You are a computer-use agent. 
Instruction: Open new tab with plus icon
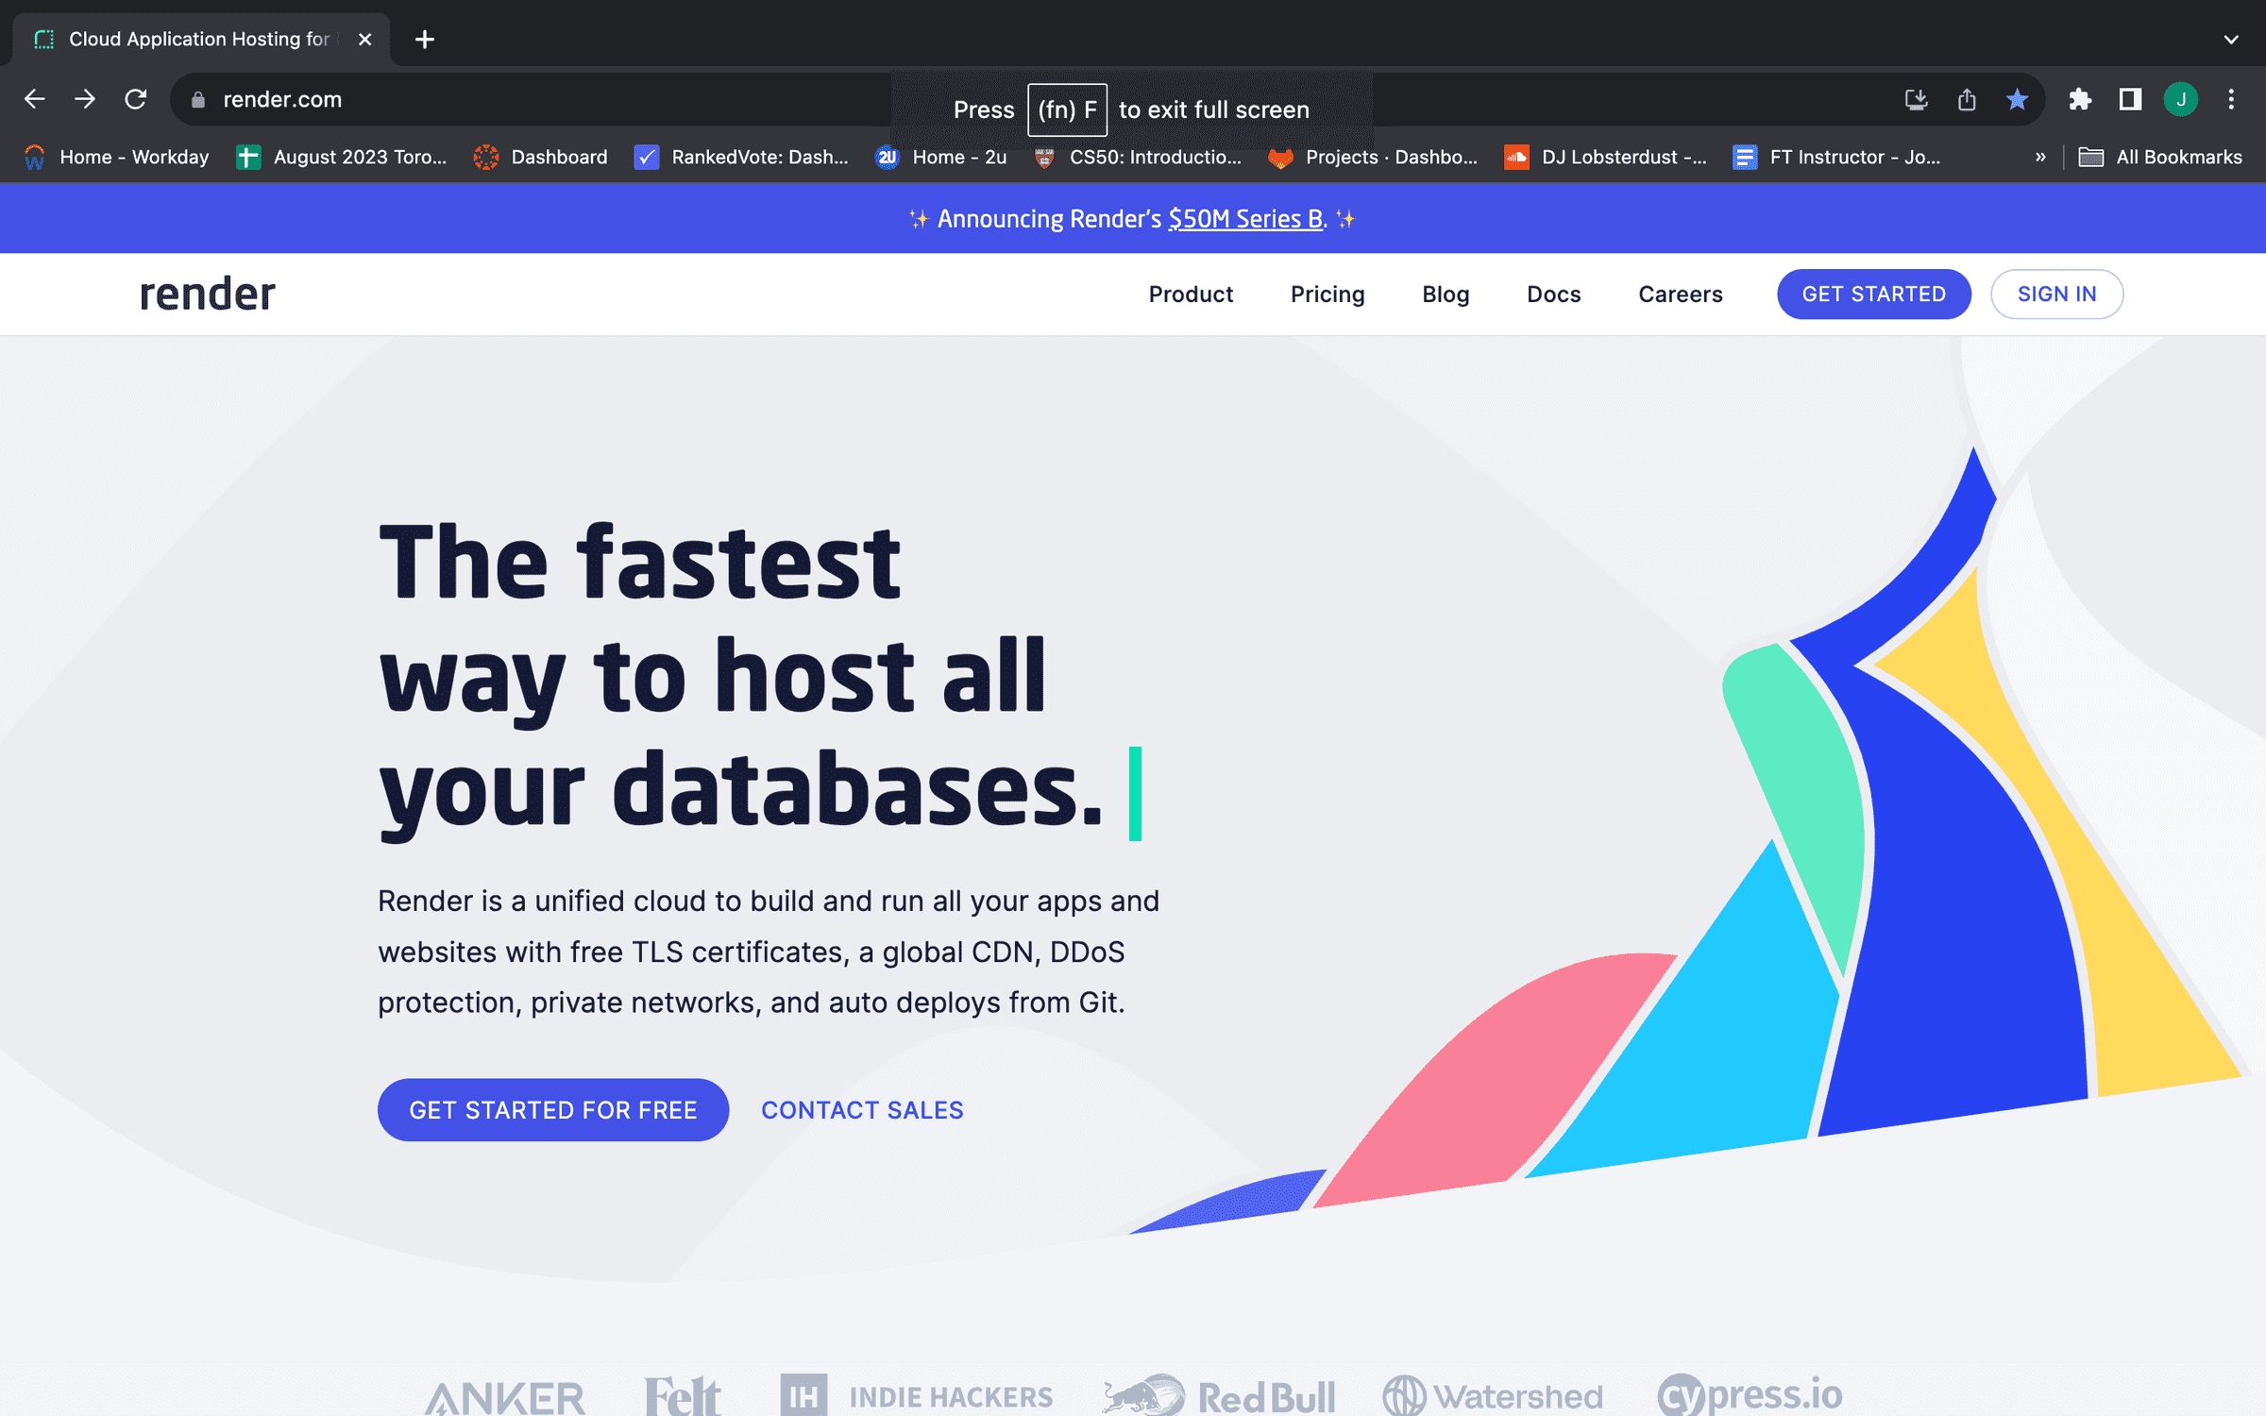pyautogui.click(x=425, y=40)
